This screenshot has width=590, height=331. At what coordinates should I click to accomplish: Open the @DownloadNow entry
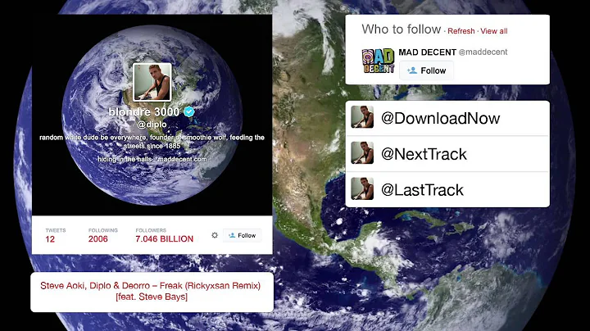pyautogui.click(x=447, y=118)
